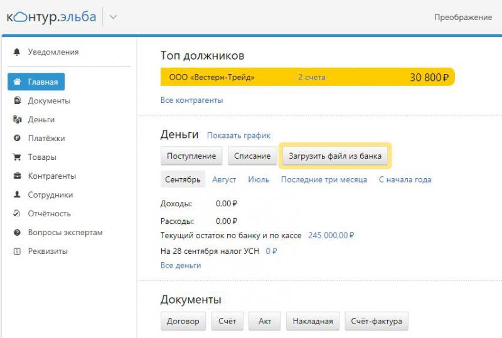The image size is (502, 338).
Task: Open the Все контрагенты link
Action: 191,100
